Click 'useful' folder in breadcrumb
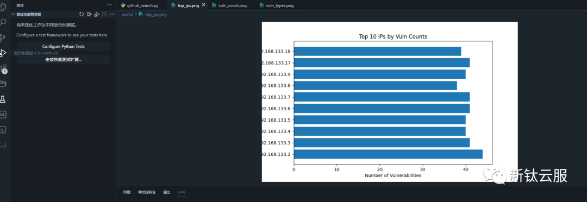This screenshot has width=587, height=202. (127, 15)
